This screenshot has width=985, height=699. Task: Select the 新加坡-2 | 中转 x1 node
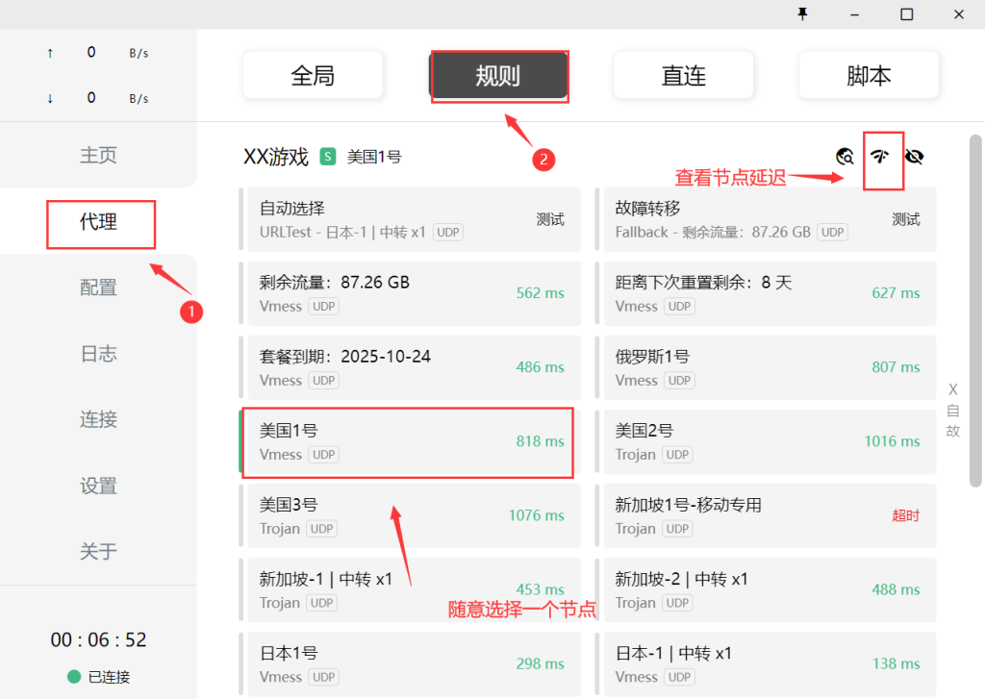coord(765,589)
